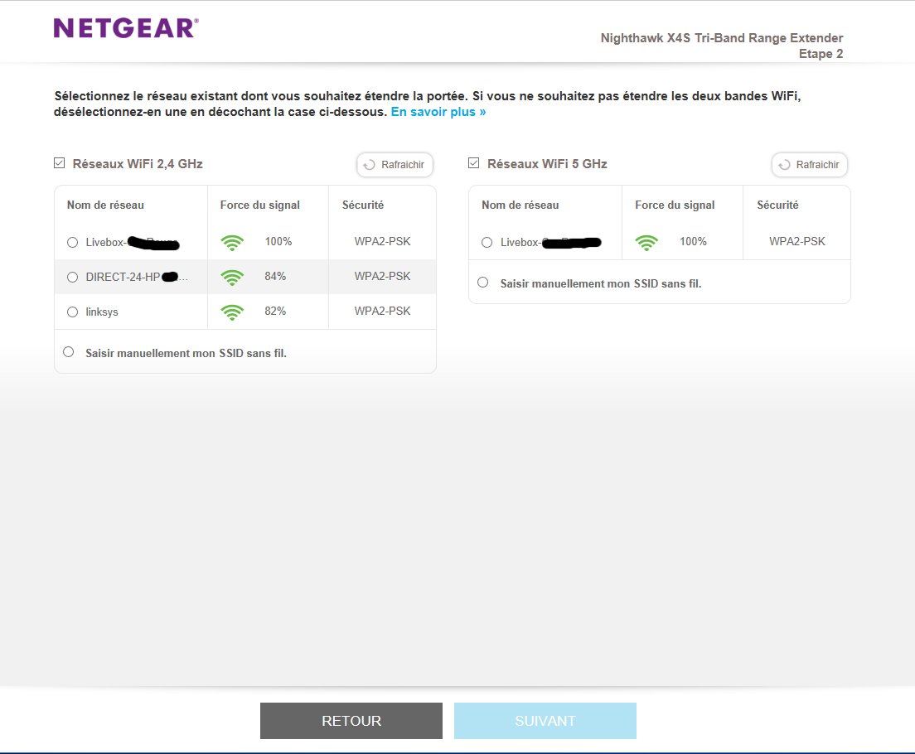Open the En savoir plus link

438,111
